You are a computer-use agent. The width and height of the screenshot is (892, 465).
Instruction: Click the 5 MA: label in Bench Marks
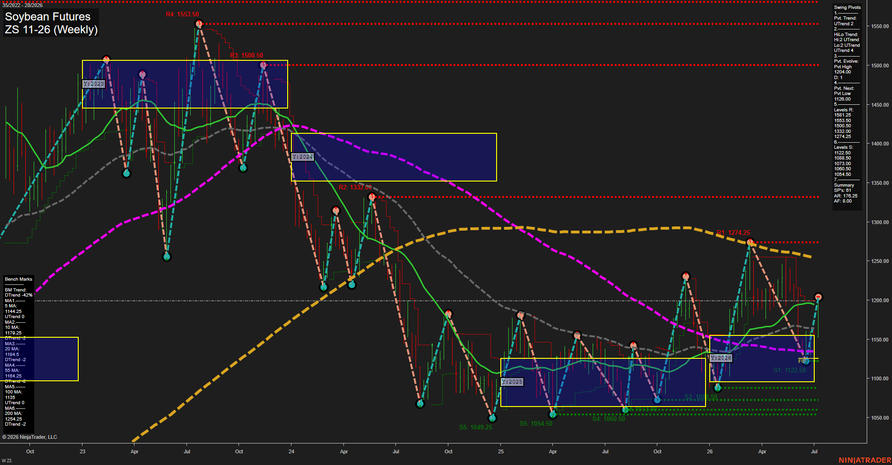point(11,306)
